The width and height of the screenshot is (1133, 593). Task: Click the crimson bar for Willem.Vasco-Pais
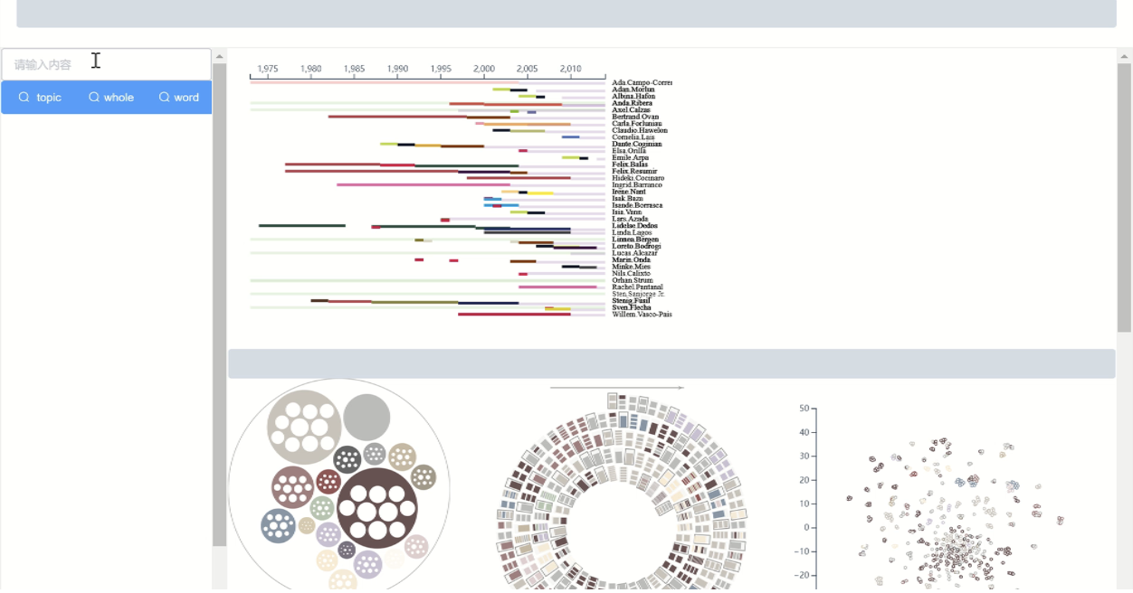[514, 315]
